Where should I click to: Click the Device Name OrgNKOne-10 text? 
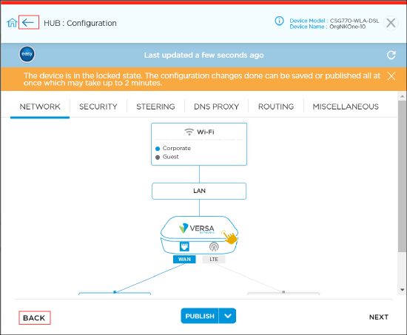pyautogui.click(x=328, y=27)
